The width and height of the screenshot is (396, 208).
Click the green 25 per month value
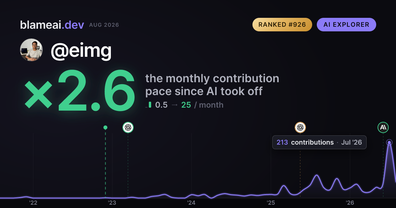[x=186, y=105]
